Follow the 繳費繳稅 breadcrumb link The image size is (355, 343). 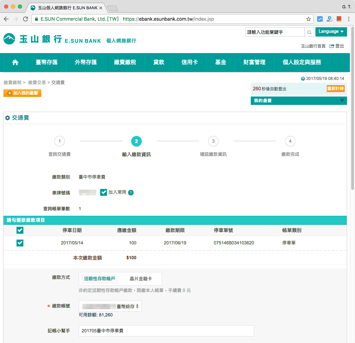point(13,82)
